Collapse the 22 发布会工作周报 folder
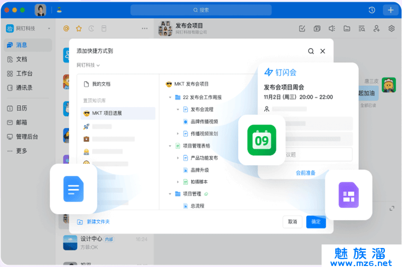The height and width of the screenshot is (267, 402). pos(170,97)
